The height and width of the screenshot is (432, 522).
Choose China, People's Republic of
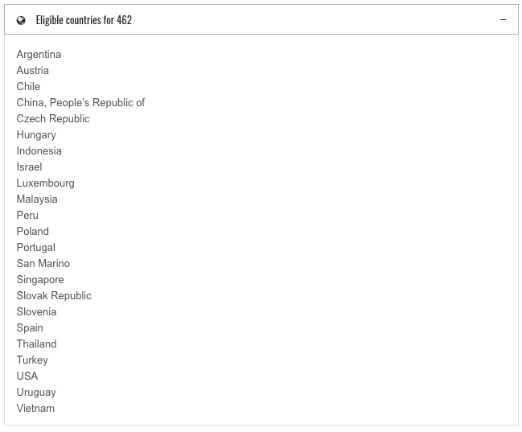click(x=80, y=103)
